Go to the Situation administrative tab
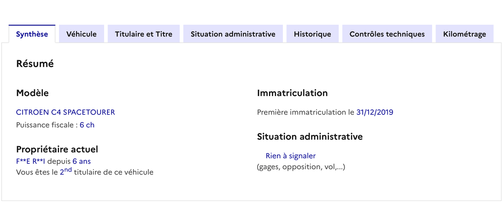Image resolution: width=502 pixels, height=203 pixels. (233, 34)
